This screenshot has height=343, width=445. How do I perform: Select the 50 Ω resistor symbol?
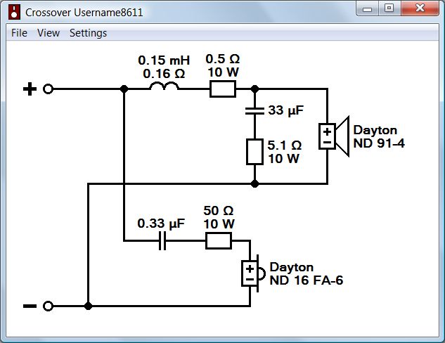click(x=219, y=240)
